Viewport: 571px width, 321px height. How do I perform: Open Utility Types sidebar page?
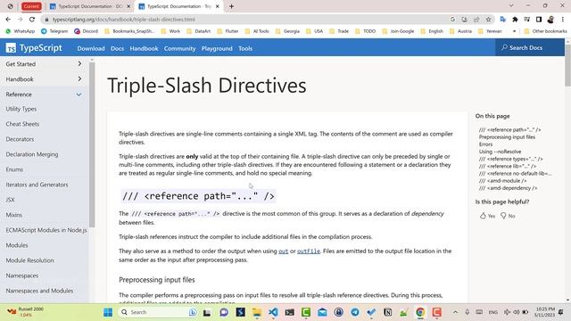click(x=21, y=109)
